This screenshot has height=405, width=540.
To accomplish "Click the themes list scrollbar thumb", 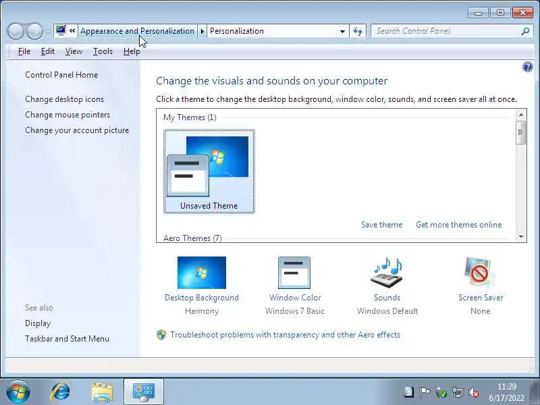I will coord(520,132).
